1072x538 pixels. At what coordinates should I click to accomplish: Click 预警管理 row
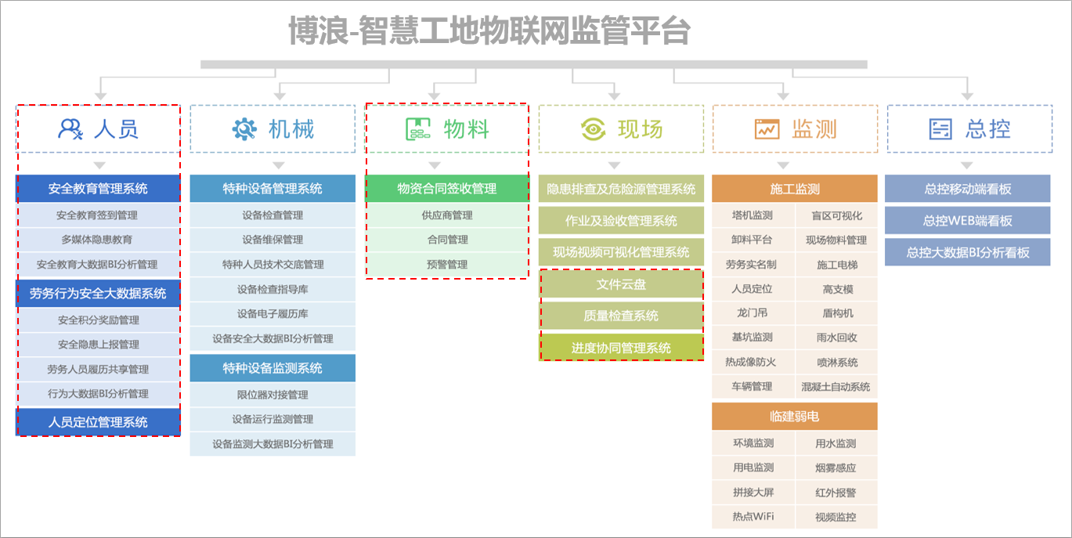[447, 265]
